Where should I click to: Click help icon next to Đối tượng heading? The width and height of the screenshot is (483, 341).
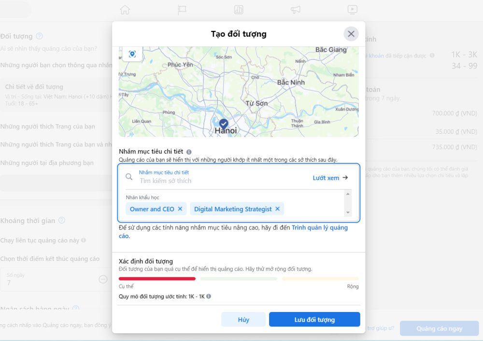(39, 36)
